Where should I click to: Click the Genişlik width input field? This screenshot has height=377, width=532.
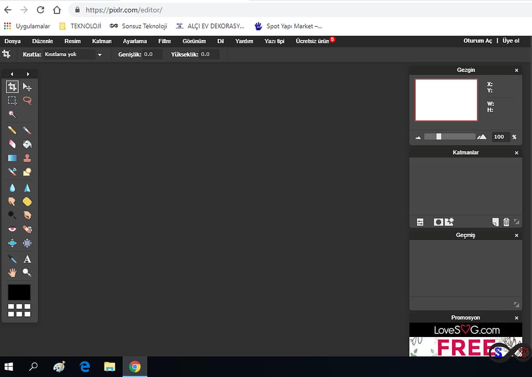[152, 55]
